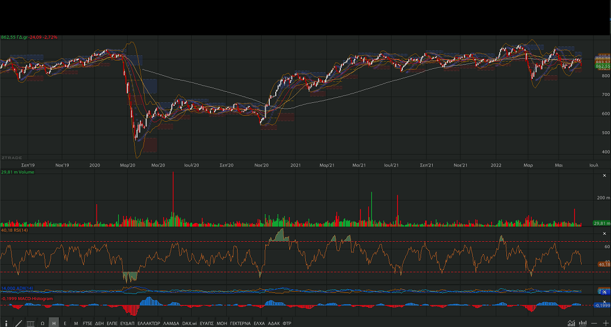Select the trend line drawing tool
This screenshot has width=611, height=327.
18,323
